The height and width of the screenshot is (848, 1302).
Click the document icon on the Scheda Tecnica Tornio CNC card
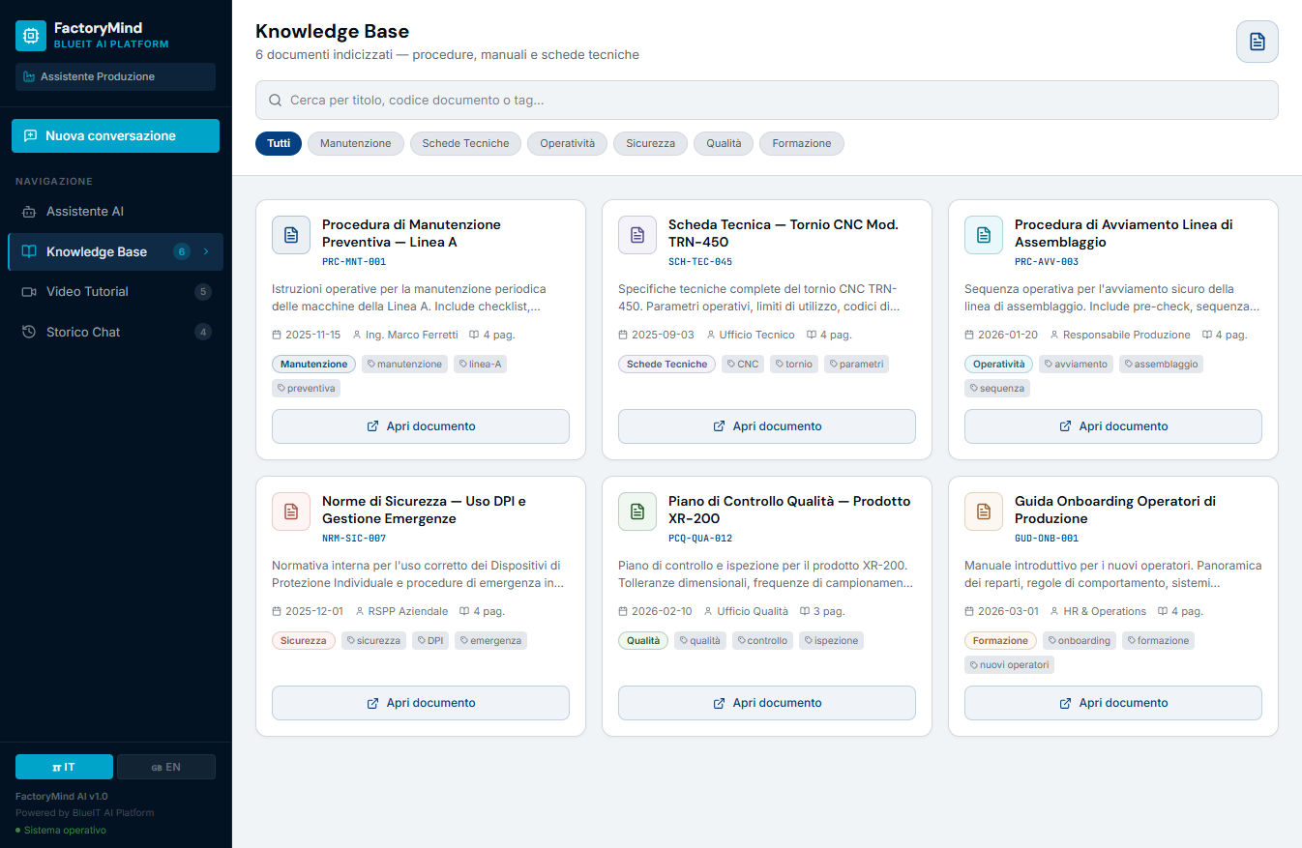coord(637,235)
